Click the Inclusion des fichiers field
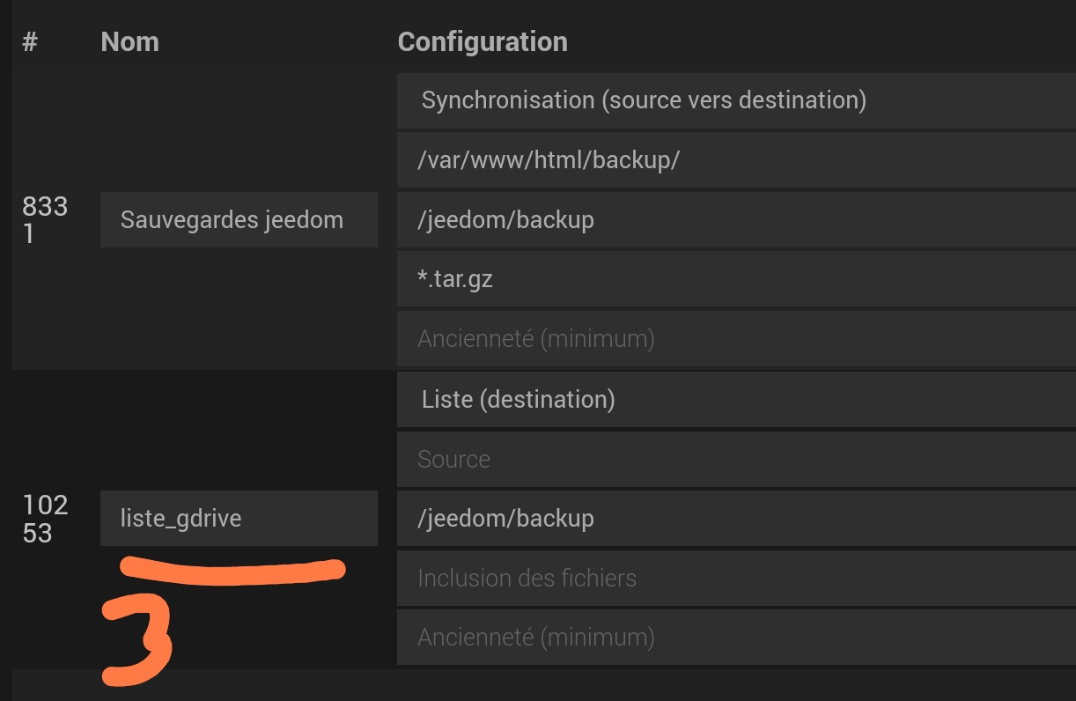Viewport: 1076px width, 701px height. (x=736, y=578)
